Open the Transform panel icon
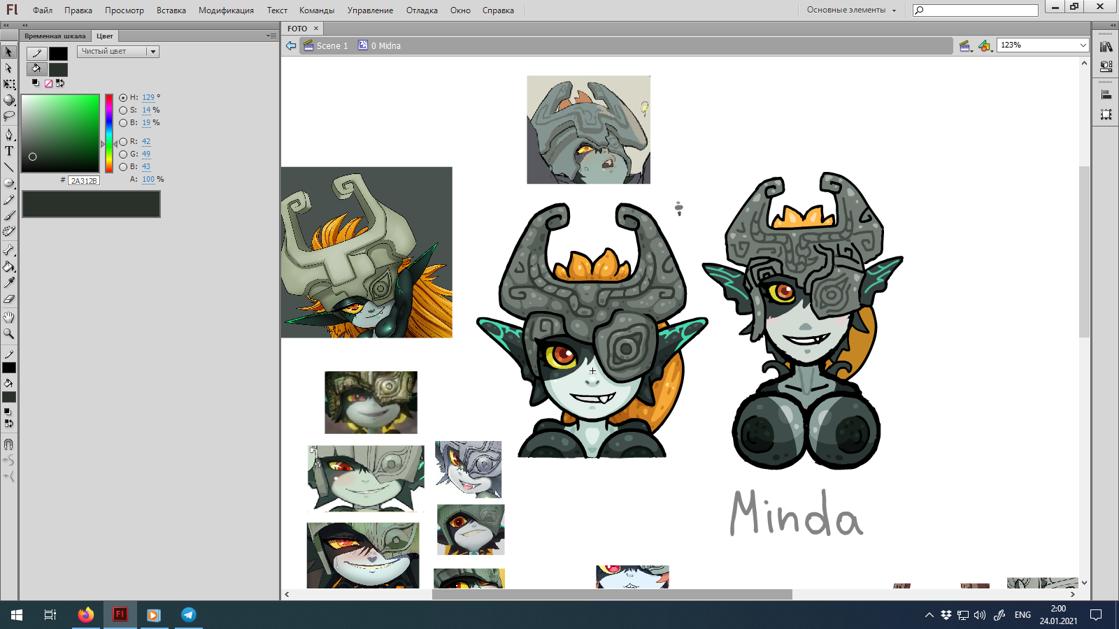Screen dimensions: 1119x629 1106,114
